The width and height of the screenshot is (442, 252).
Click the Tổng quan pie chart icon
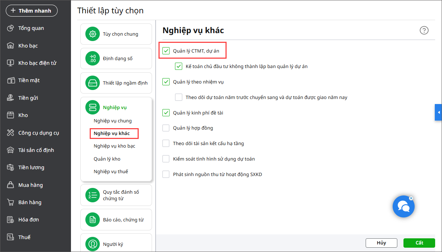pyautogui.click(x=10, y=28)
